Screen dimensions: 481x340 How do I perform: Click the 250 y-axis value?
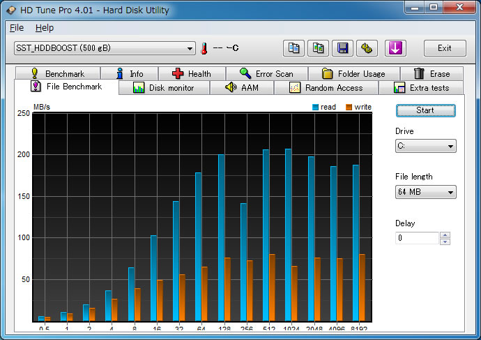(24, 114)
